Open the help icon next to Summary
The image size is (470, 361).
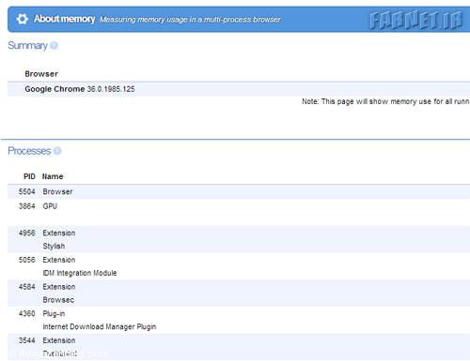pyautogui.click(x=54, y=46)
